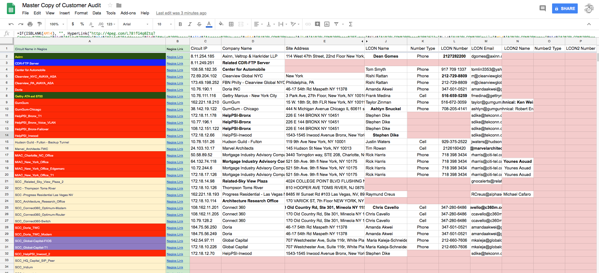The width and height of the screenshot is (599, 273).
Task: Select column D header
Action: click(x=253, y=41)
